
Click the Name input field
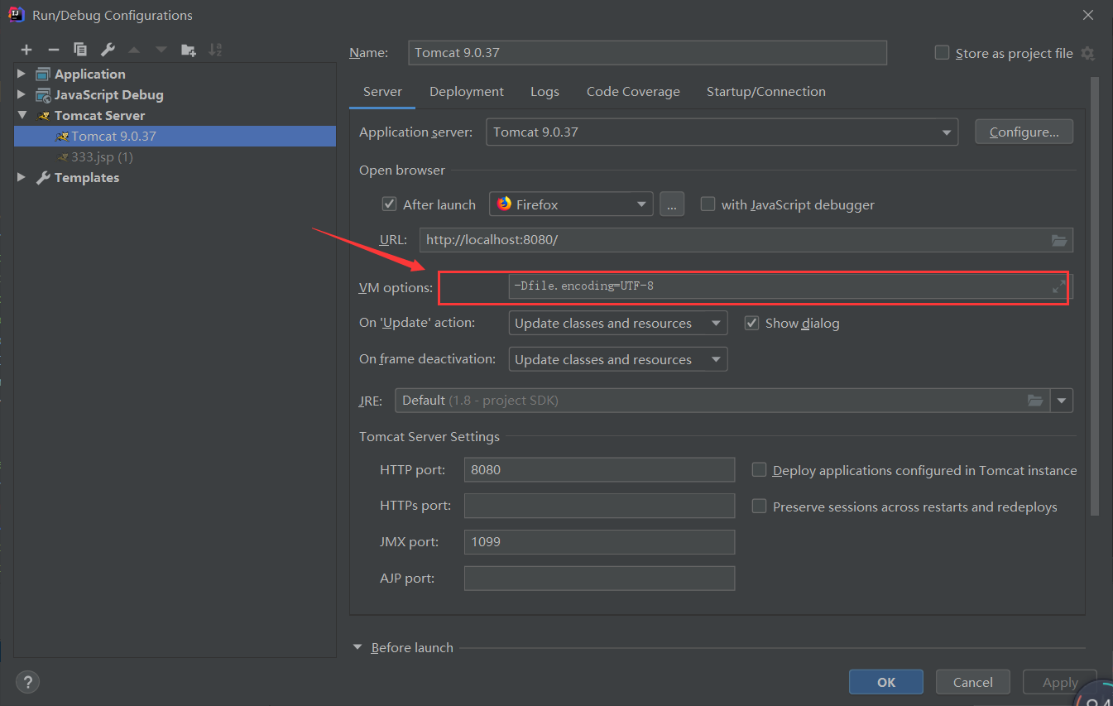pyautogui.click(x=647, y=52)
